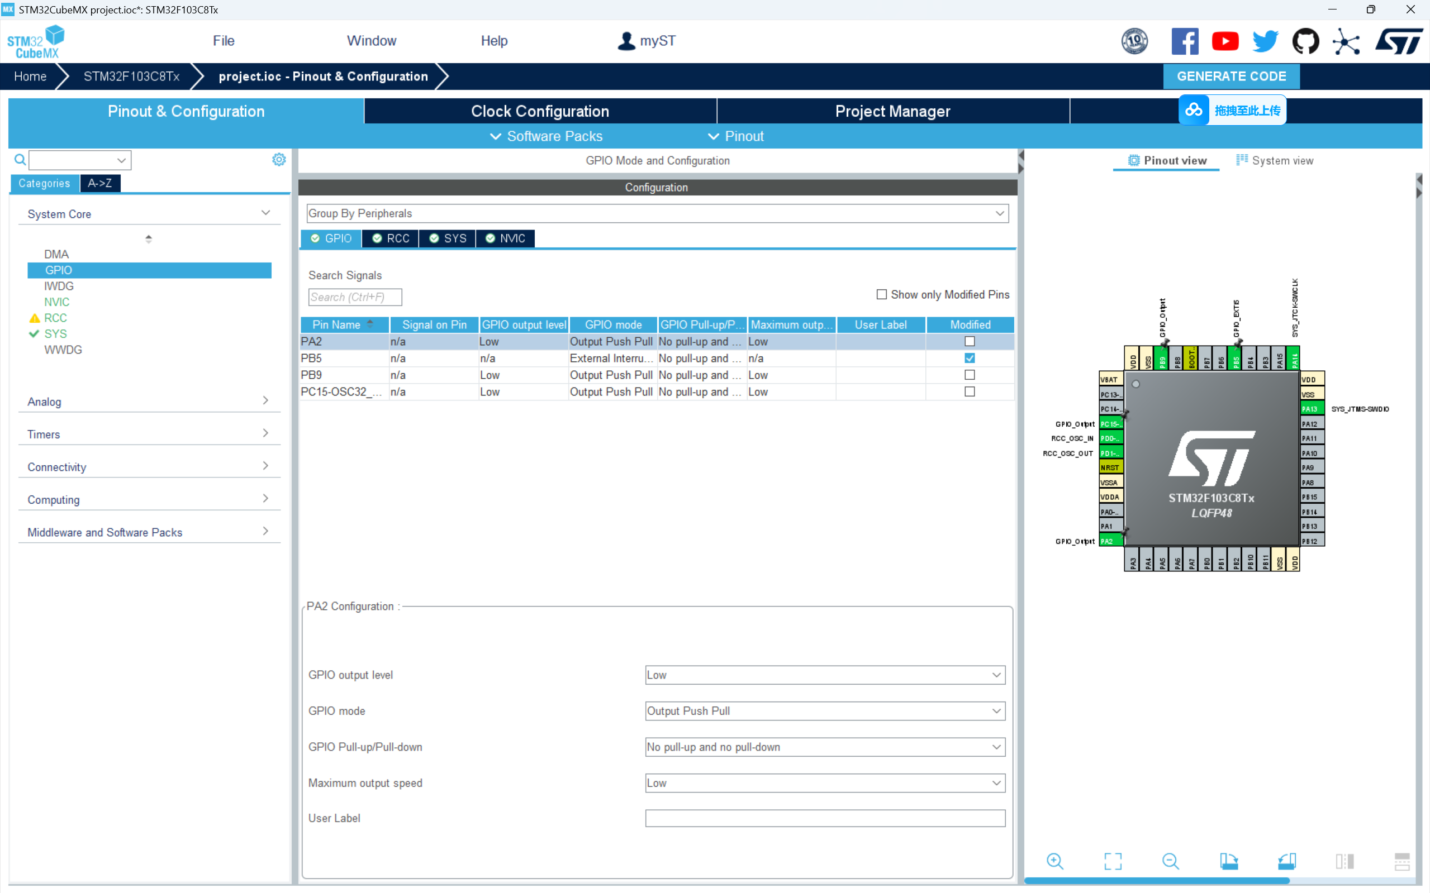This screenshot has width=1430, height=893.
Task: Click the GENERATE CODE button
Action: (1232, 76)
